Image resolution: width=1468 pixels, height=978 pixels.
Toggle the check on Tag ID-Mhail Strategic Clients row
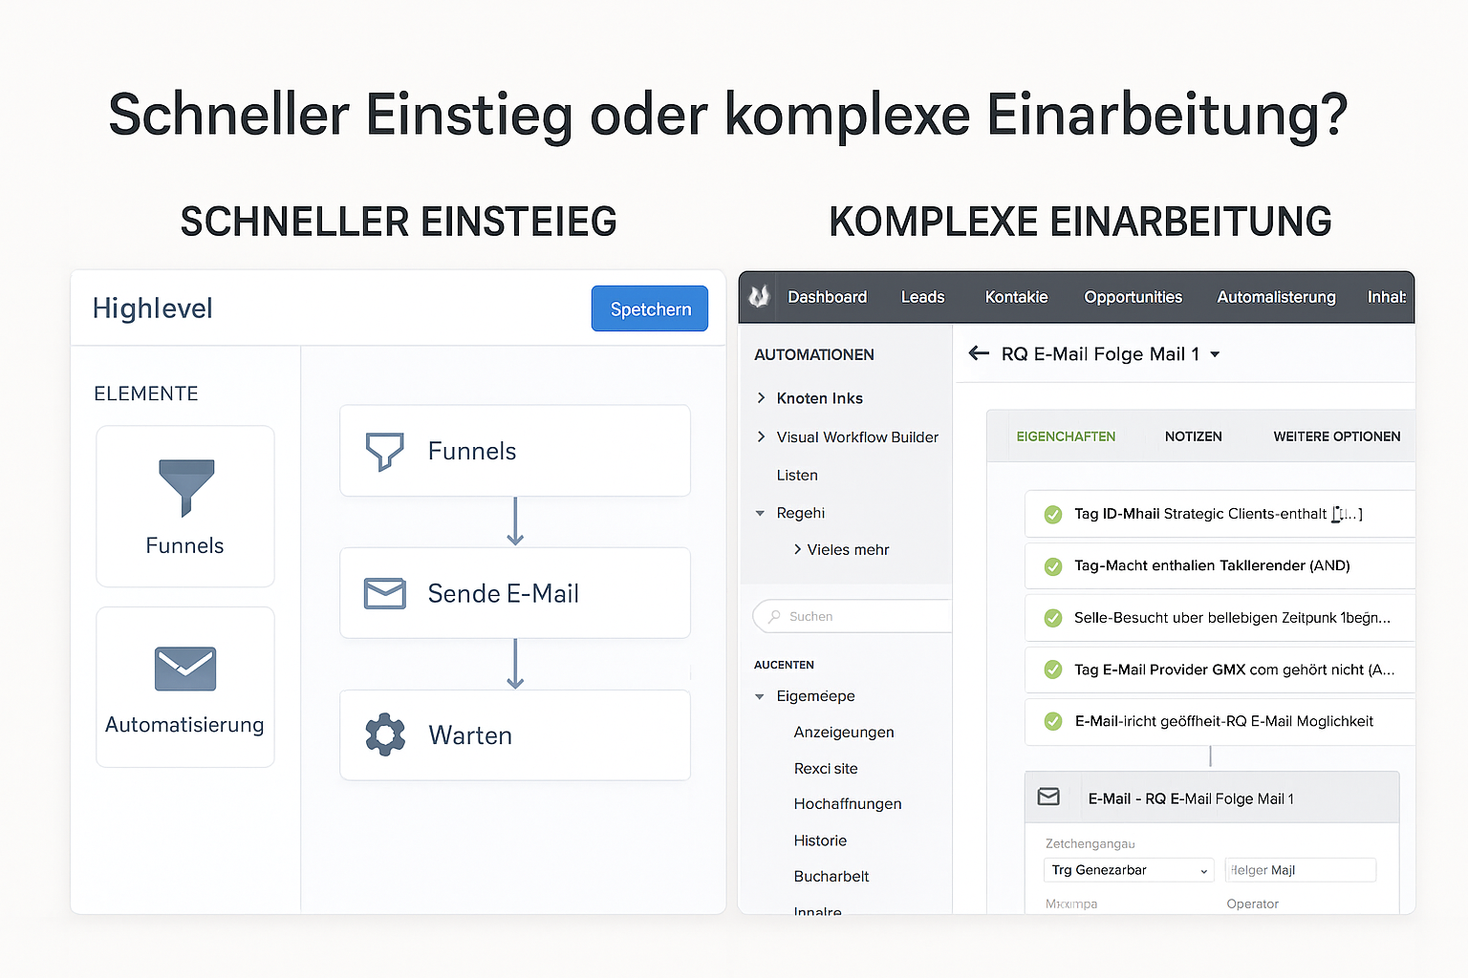click(x=1053, y=515)
